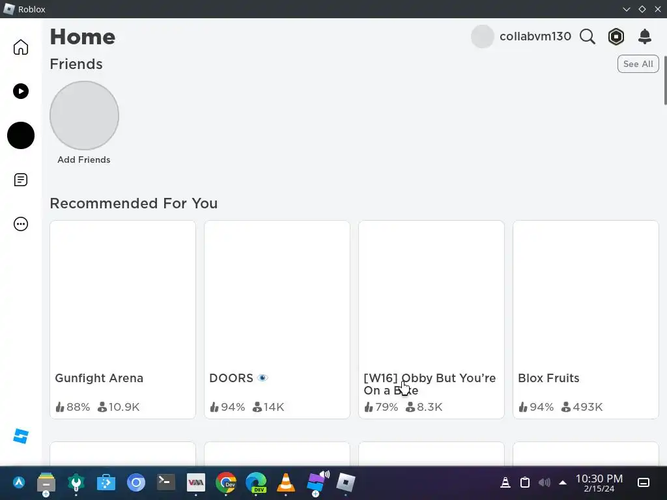Open the avatar black circle in sidebar
Viewport: 667px width, 500px height.
pyautogui.click(x=20, y=135)
